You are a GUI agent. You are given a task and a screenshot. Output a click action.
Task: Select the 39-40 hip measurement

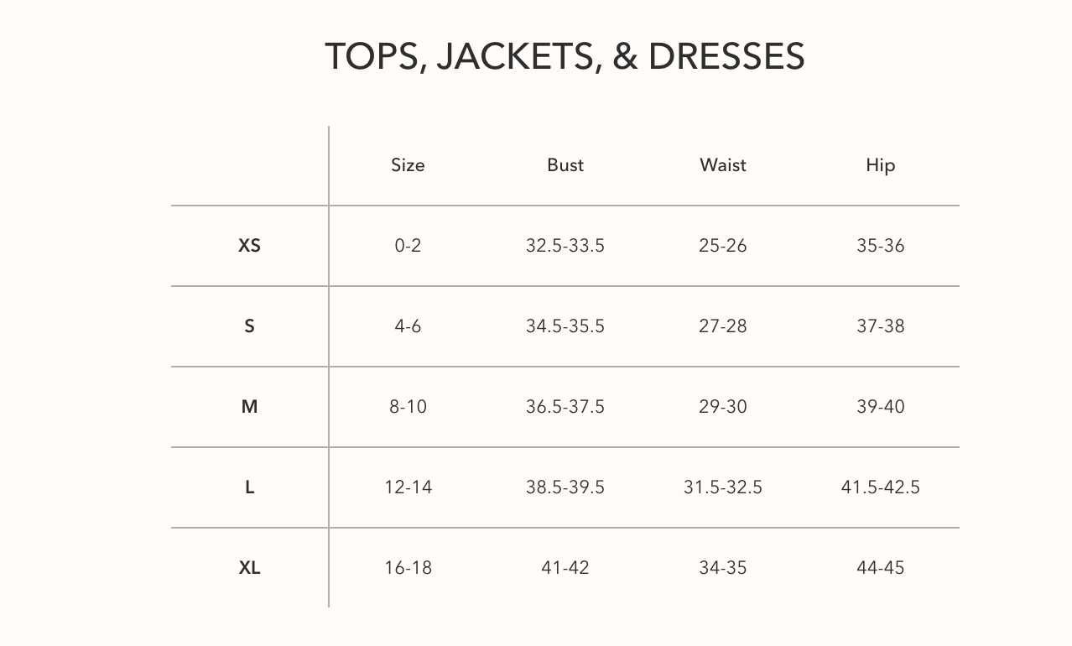[880, 407]
